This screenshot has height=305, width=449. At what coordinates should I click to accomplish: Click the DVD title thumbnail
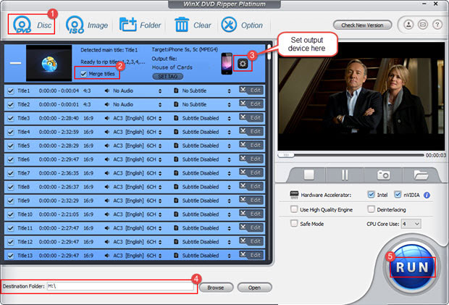point(49,63)
